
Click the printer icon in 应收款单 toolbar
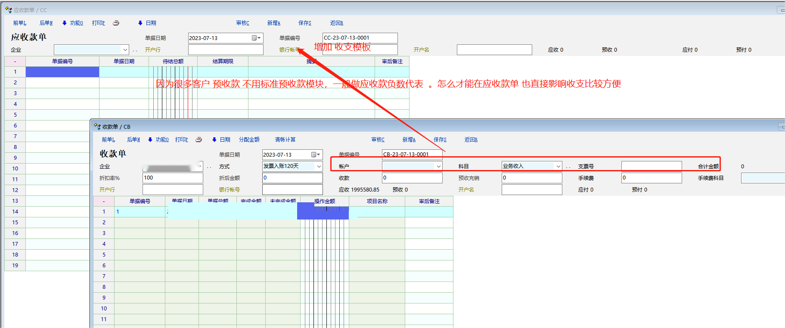click(x=116, y=23)
